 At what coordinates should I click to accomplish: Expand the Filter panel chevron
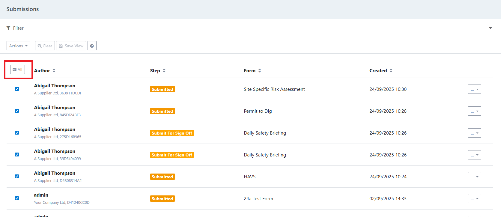[491, 28]
